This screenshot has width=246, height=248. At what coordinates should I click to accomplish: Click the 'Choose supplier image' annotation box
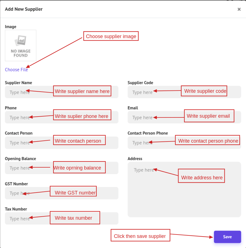coord(111,36)
